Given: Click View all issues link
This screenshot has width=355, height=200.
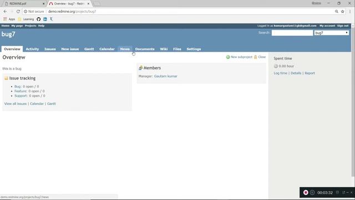Looking at the screenshot, I should [x=16, y=104].
